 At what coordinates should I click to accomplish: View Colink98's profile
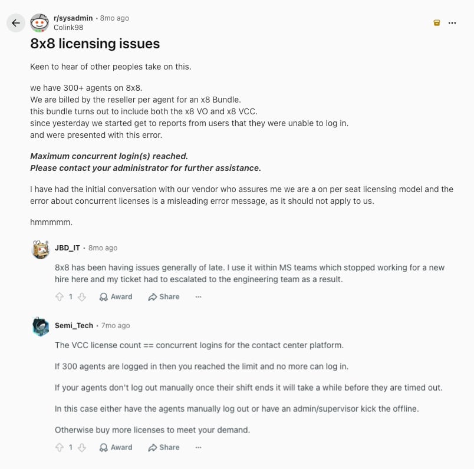click(x=68, y=28)
